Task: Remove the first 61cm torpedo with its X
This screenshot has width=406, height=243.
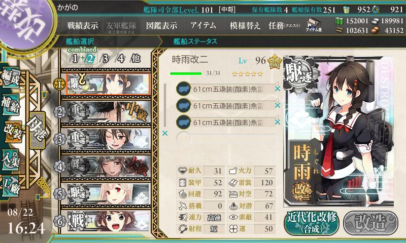Action: coord(277,89)
